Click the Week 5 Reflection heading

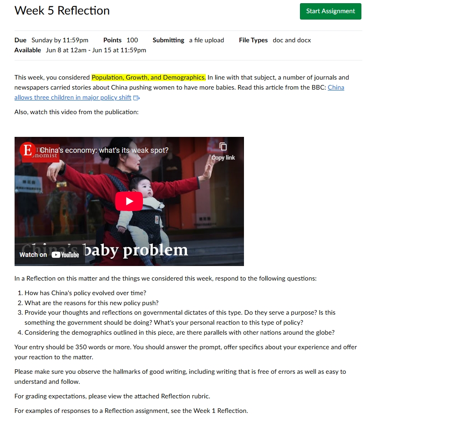coord(62,11)
